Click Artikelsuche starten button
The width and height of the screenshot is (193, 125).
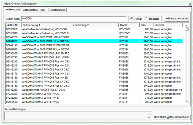pyautogui.click(x=177, y=19)
